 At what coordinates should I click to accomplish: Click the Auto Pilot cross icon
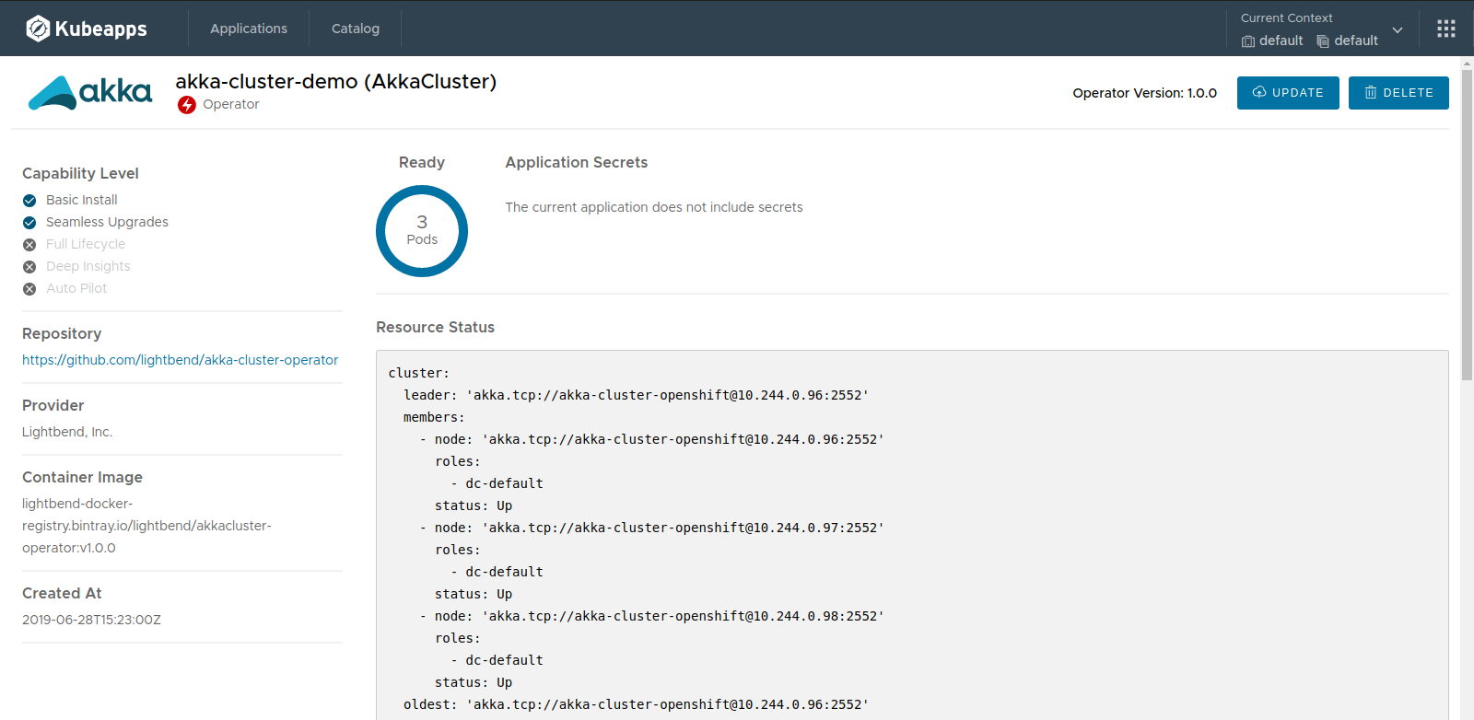tap(29, 289)
